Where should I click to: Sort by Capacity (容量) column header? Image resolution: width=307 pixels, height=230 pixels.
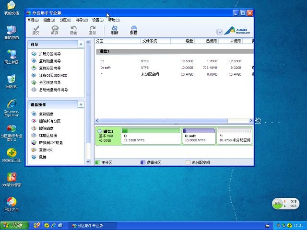(x=182, y=41)
